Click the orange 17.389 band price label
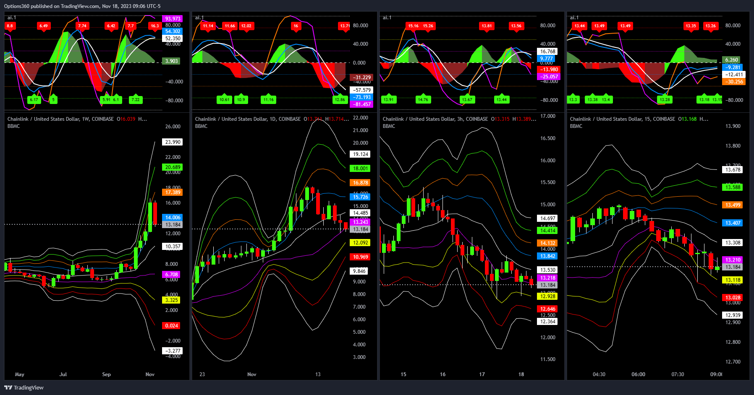 pyautogui.click(x=173, y=192)
